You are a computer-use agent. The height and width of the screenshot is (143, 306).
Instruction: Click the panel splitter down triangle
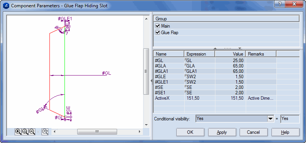(x=240, y=48)
